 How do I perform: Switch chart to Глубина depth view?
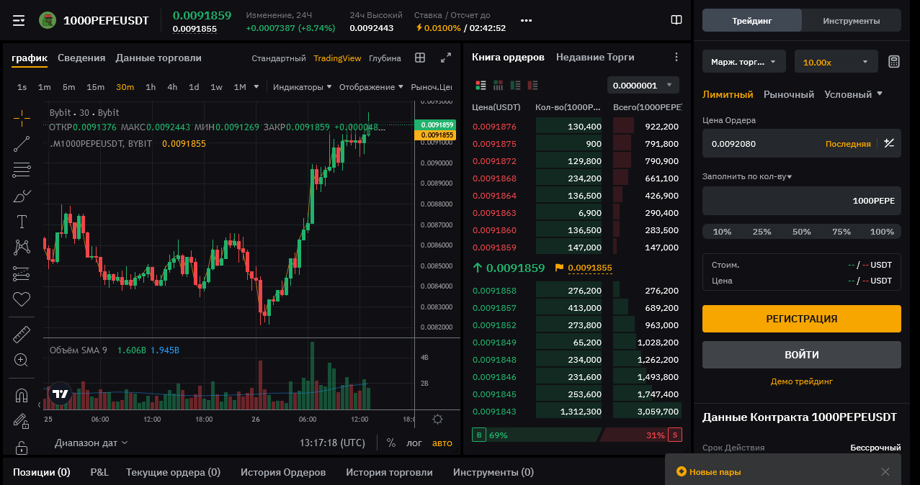point(385,58)
